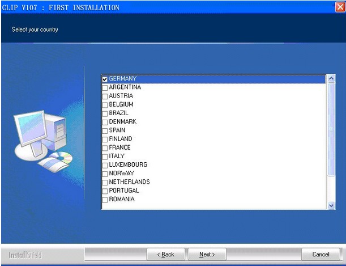Check the PORTUGAL checkbox
Image resolution: width=346 pixels, height=266 pixels.
(x=105, y=191)
